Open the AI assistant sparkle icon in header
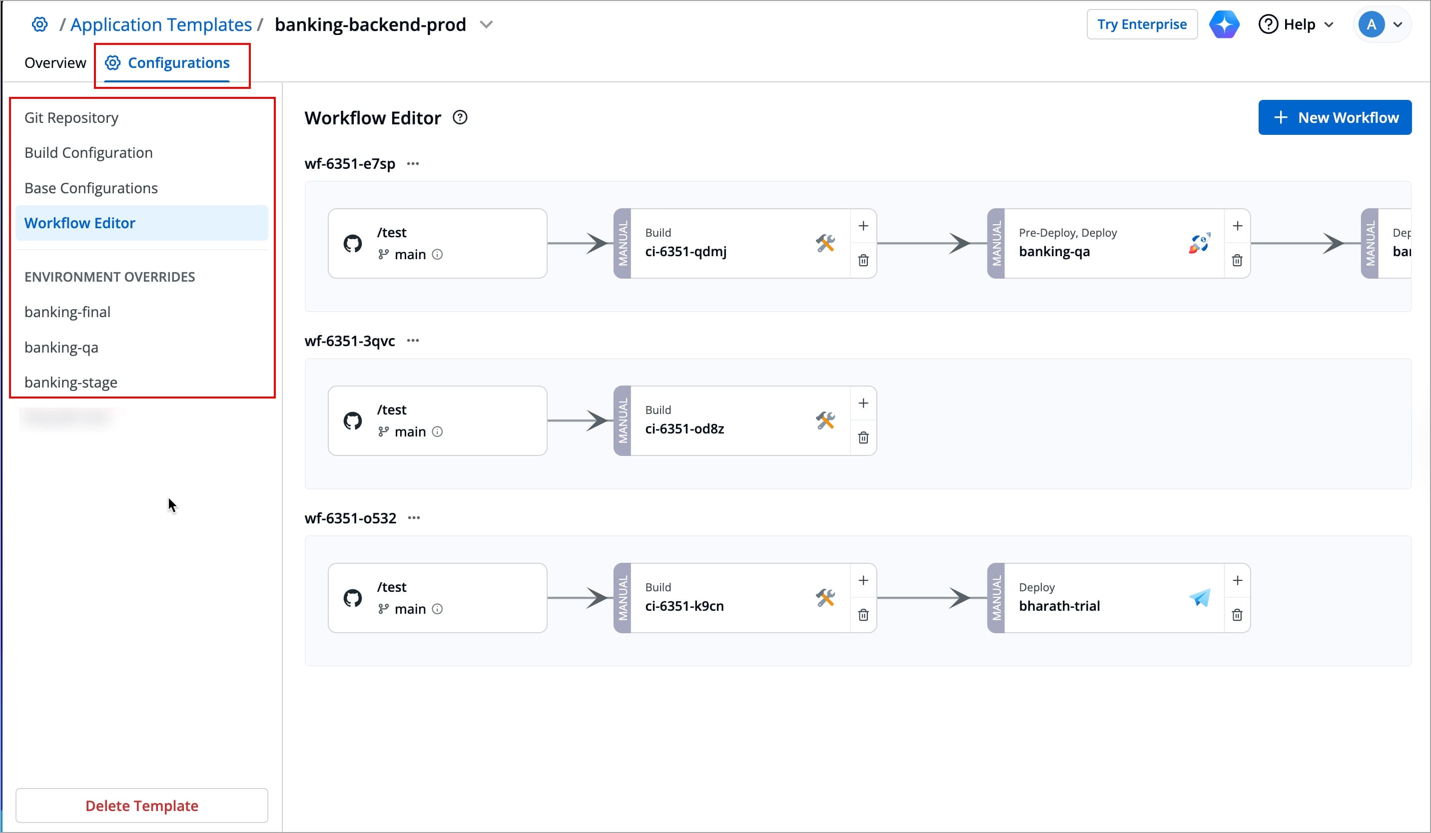Viewport: 1431px width, 833px height. pos(1224,24)
